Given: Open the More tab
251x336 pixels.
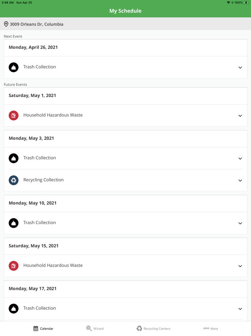Looking at the screenshot, I should [x=210, y=328].
